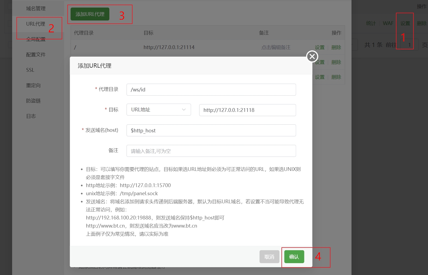Click the page number input showing 1

409,45
